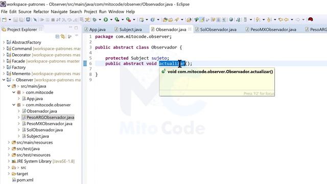Click the red icon at toolbar end
Image resolution: width=327 pixels, height=184 pixels.
coord(310,19)
